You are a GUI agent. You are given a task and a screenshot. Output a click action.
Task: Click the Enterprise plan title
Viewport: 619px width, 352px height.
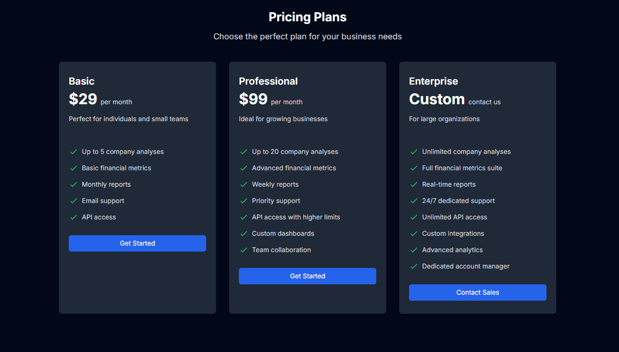[x=434, y=81]
